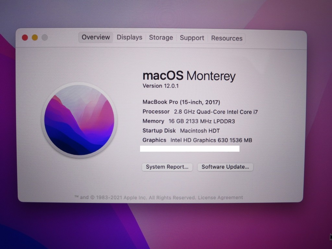
Task: Switch to the Overview tab
Action: [96, 37]
